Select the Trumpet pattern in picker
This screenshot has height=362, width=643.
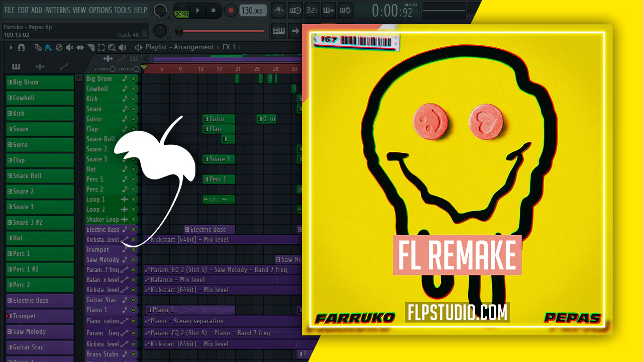[40, 316]
